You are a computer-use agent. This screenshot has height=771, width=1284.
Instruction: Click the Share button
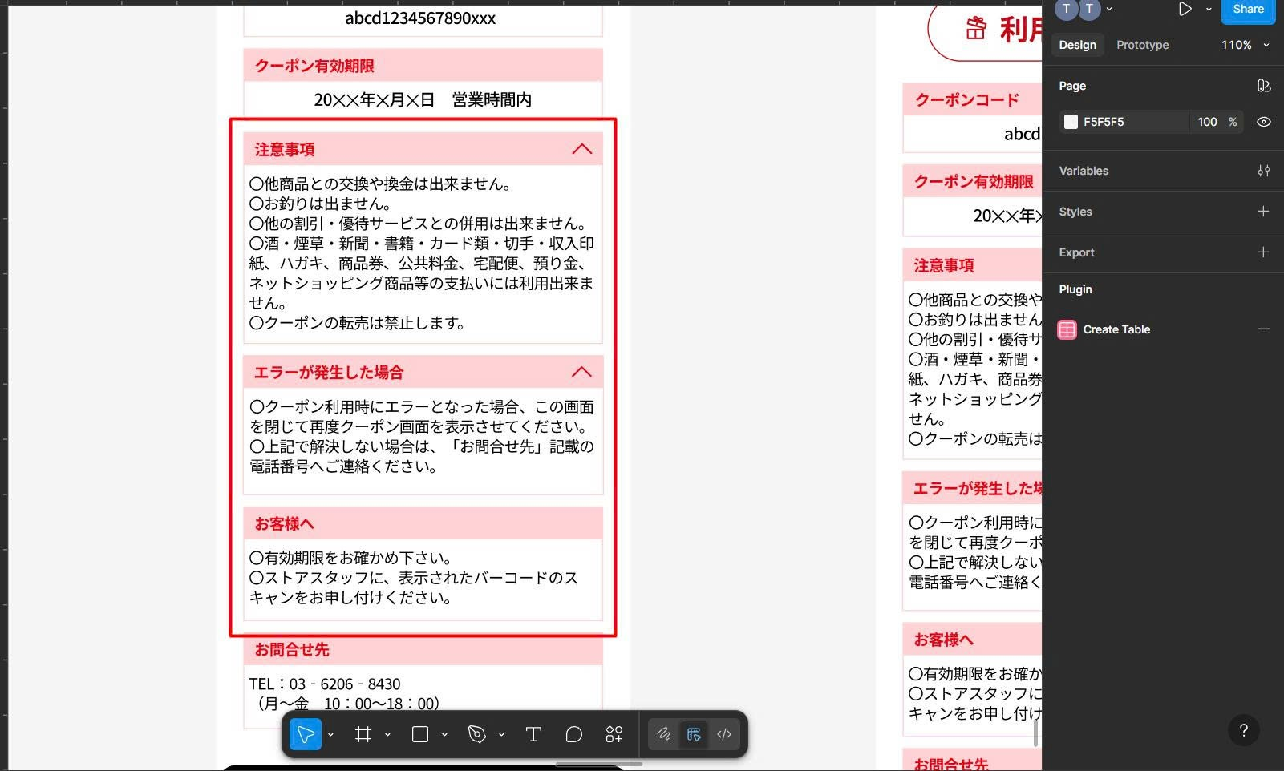click(1248, 10)
